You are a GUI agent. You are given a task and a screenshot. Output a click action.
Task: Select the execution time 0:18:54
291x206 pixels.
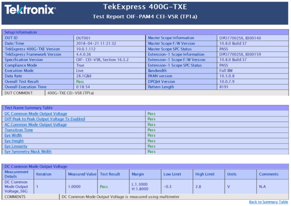(83, 87)
